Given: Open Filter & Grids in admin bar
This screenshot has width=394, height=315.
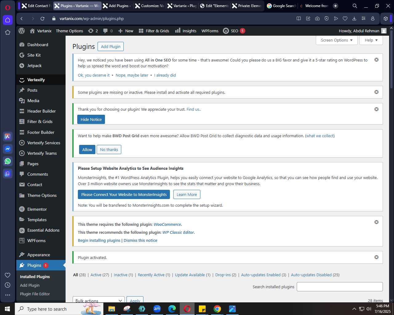Looking at the screenshot, I should click(154, 31).
